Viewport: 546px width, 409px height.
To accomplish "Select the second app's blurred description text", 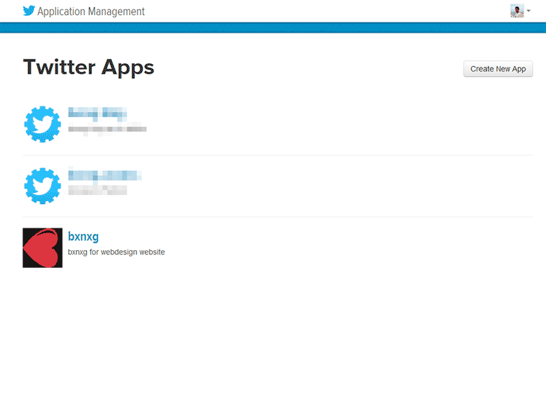I will [98, 190].
